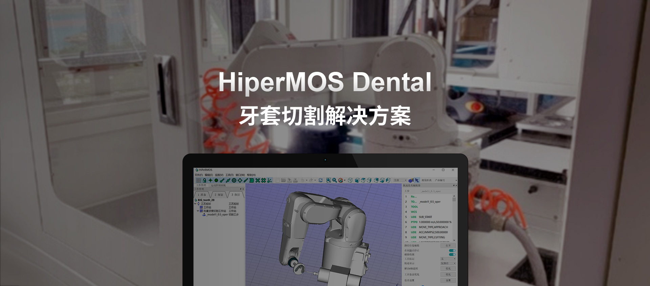Open the 全部 filter dropdown
The height and width of the screenshot is (286, 650).
[x=400, y=180]
